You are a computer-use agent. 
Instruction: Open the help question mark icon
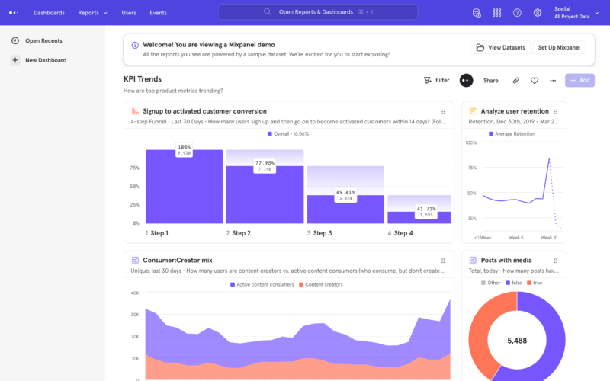pyautogui.click(x=517, y=13)
